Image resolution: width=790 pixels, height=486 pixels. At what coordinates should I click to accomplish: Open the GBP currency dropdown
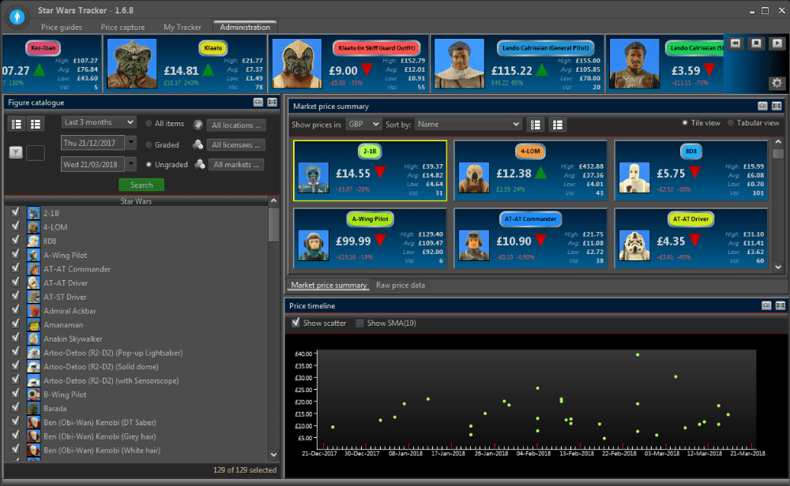click(363, 125)
